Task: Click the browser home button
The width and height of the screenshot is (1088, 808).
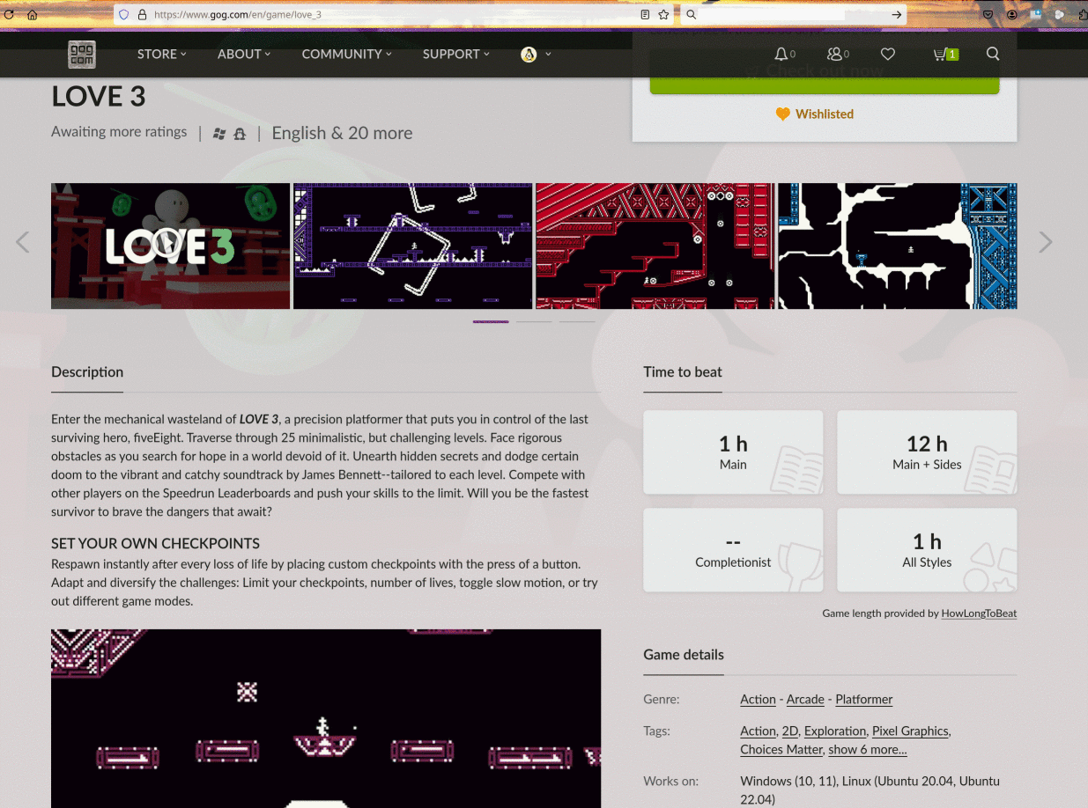Action: coord(33,15)
